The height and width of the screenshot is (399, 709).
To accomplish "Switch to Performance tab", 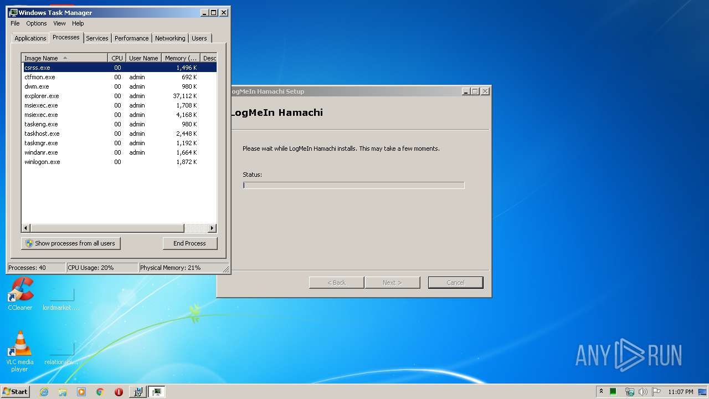I will tap(131, 38).
